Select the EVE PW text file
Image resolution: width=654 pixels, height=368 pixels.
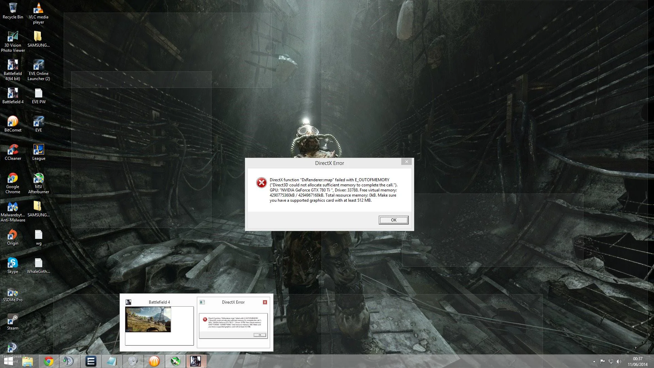(x=38, y=96)
